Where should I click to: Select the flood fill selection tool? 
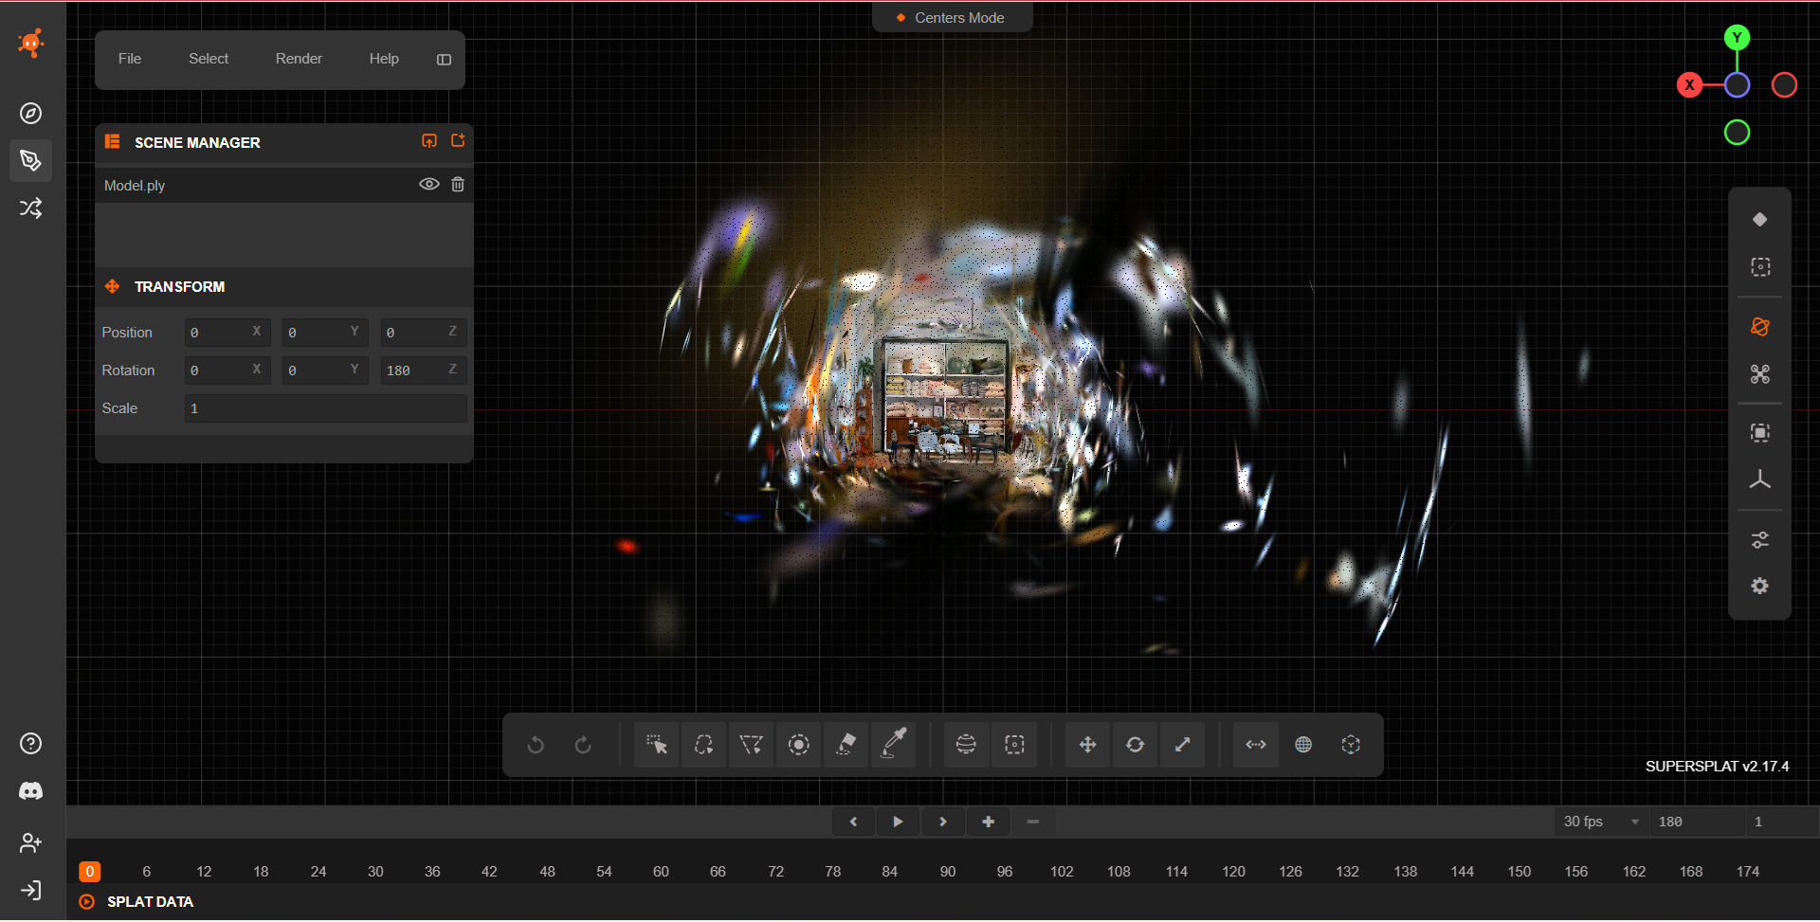tap(846, 746)
